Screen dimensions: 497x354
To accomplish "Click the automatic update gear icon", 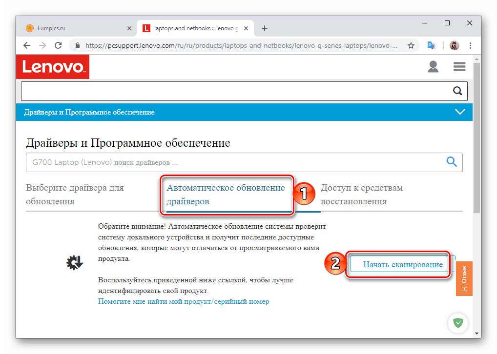I will coord(74,262).
